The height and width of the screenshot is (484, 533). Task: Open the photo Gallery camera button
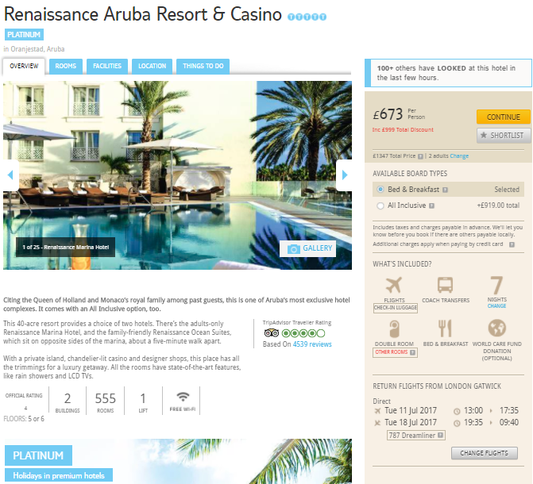pos(307,248)
